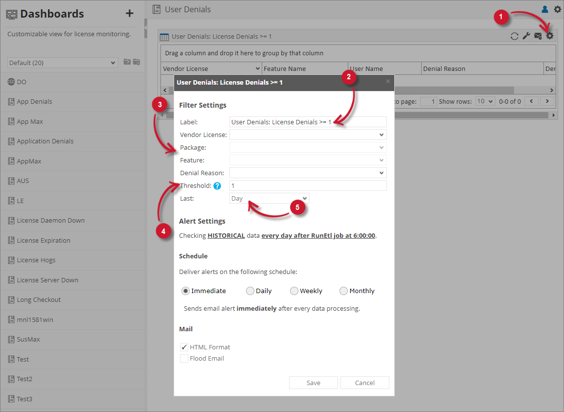
Task: Open Application Denials dashboard
Action: click(x=72, y=141)
